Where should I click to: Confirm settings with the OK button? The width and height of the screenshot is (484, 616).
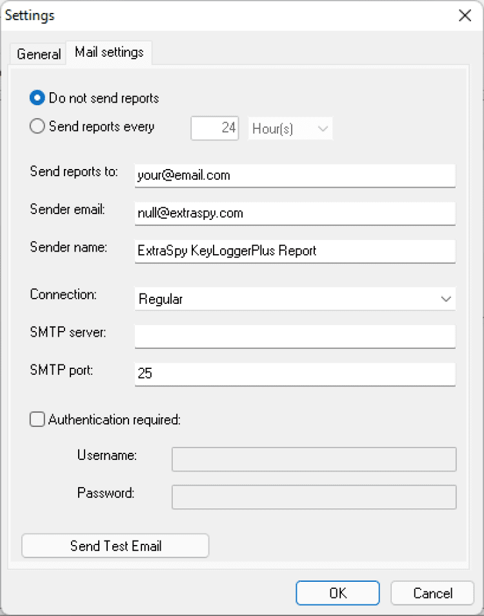coord(338,593)
